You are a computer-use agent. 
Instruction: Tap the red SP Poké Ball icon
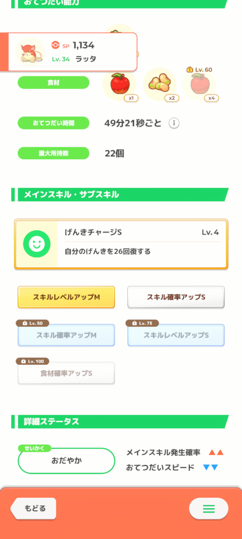[x=56, y=45]
